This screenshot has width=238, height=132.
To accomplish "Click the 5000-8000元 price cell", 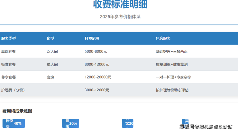I will click(96, 51).
